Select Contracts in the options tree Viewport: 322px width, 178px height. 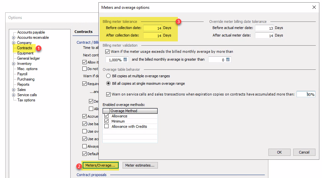coord(25,48)
